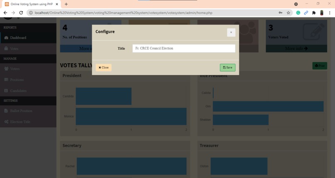335x178 pixels.
Task: Click the browser back arrow
Action: click(5, 13)
